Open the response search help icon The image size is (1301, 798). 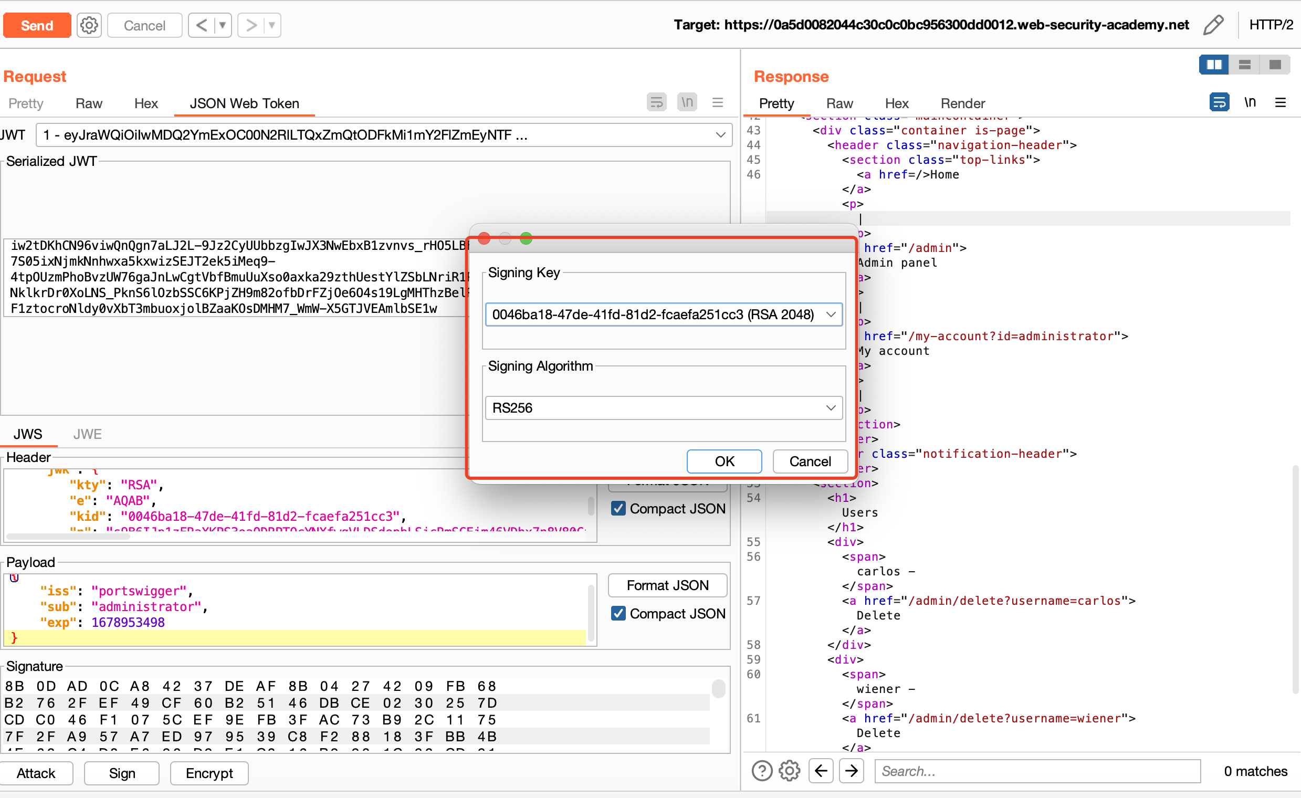click(761, 771)
